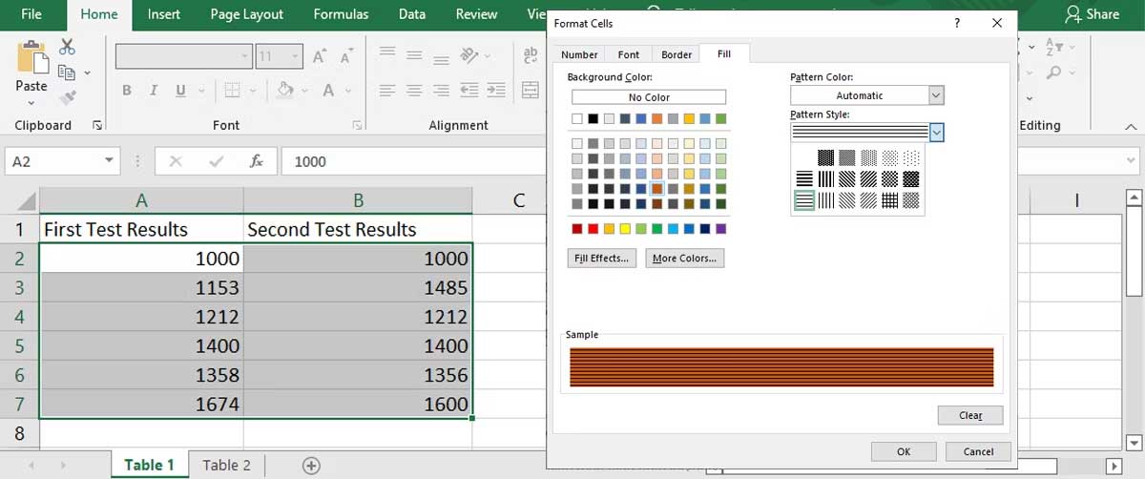Toggle Underline formatting in the ribbon

click(180, 91)
